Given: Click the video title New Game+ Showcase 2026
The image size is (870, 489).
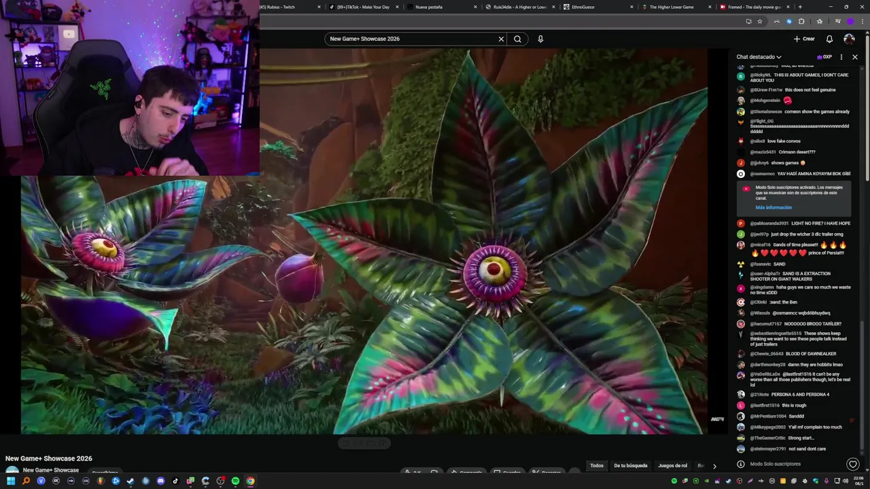Looking at the screenshot, I should click(49, 458).
